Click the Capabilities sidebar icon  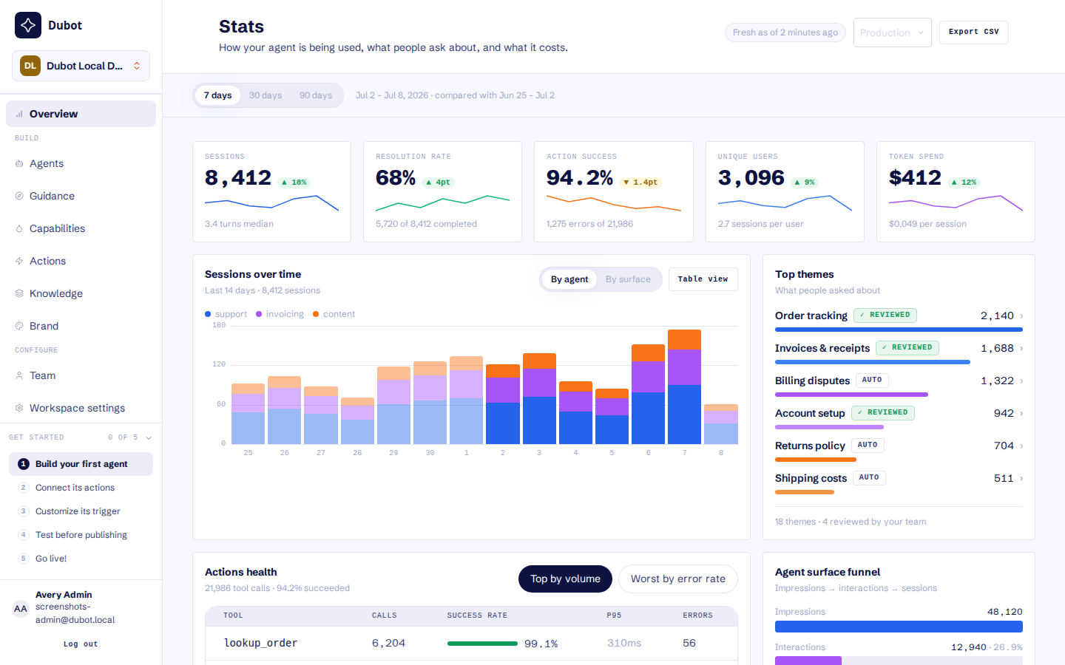(x=19, y=228)
